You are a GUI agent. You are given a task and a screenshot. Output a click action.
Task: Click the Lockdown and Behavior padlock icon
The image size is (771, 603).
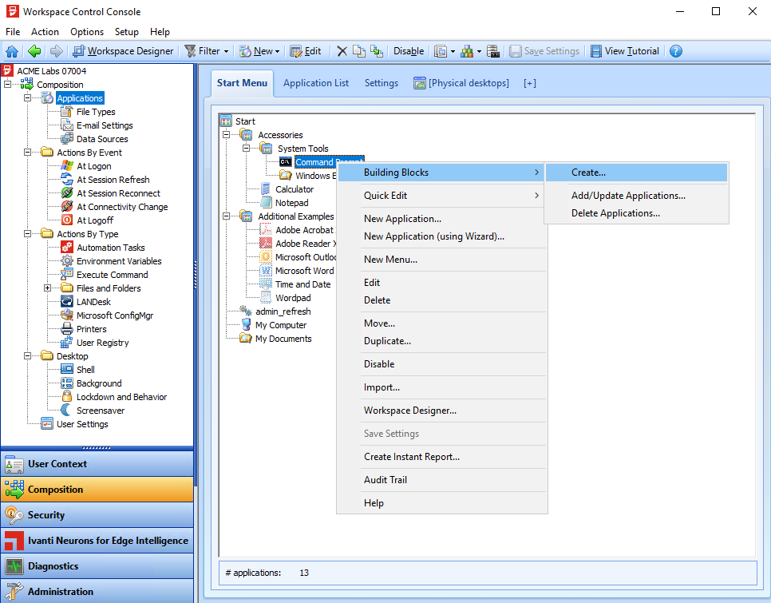(x=67, y=397)
